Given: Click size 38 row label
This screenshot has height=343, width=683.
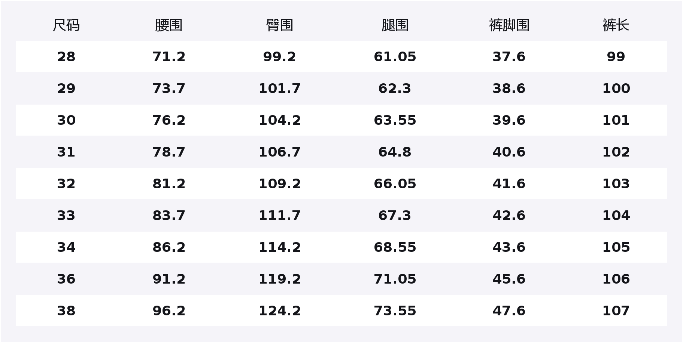Looking at the screenshot, I should click(66, 311).
